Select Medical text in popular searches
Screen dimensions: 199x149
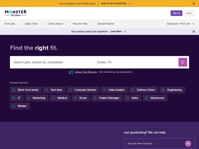click(62, 98)
